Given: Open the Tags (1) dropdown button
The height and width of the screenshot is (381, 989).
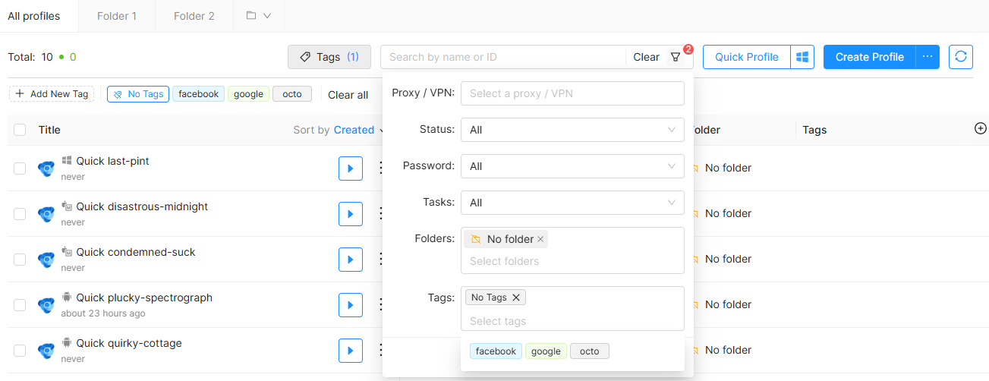Looking at the screenshot, I should [329, 57].
